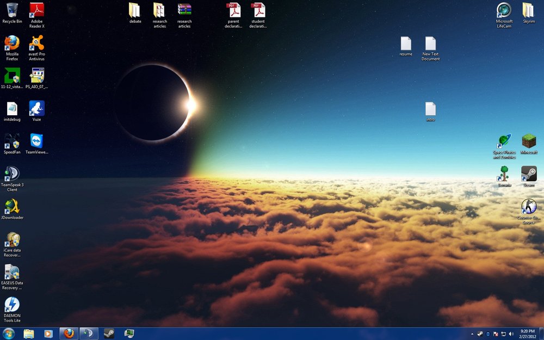Click the green-screen monitor taskbar icon

click(x=129, y=334)
